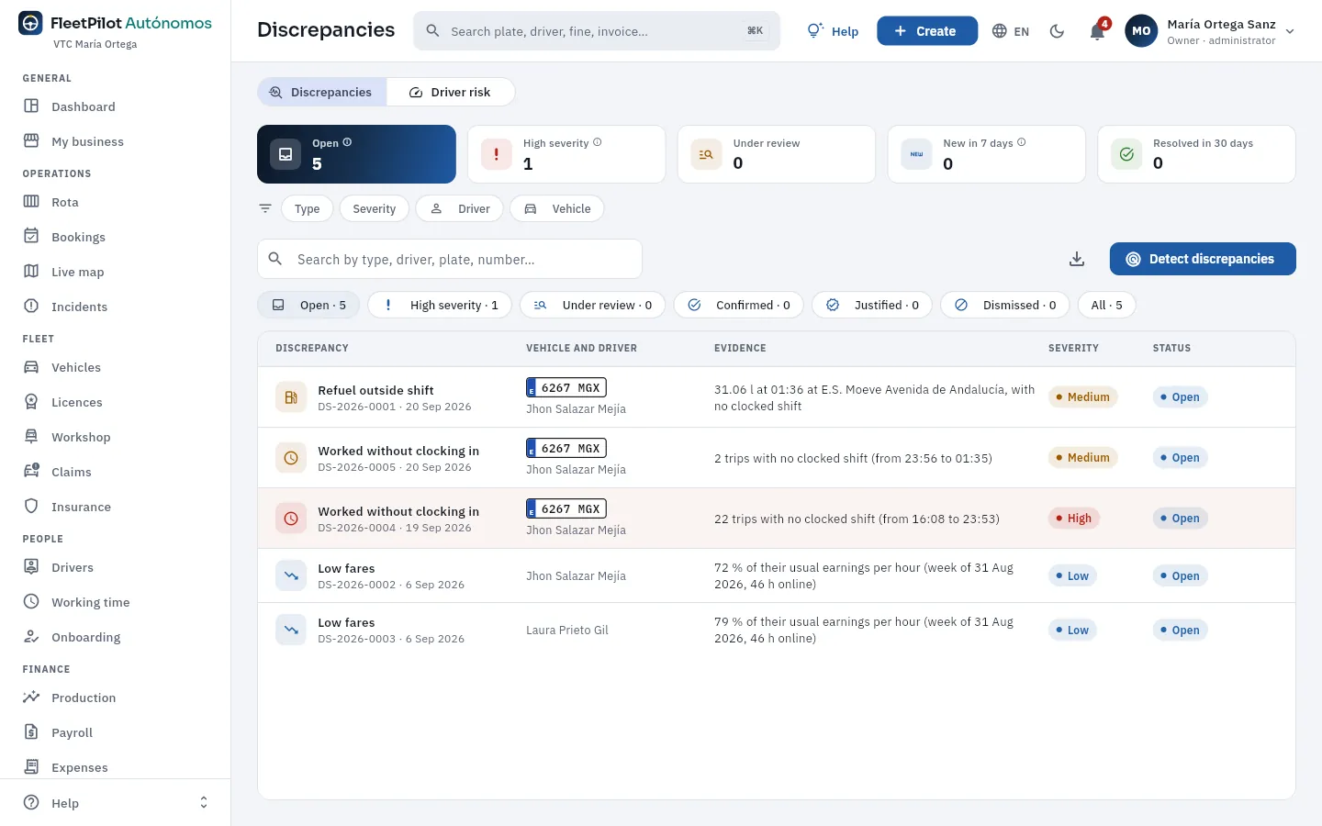Click the Create button
The width and height of the screenshot is (1322, 826).
coord(927,31)
